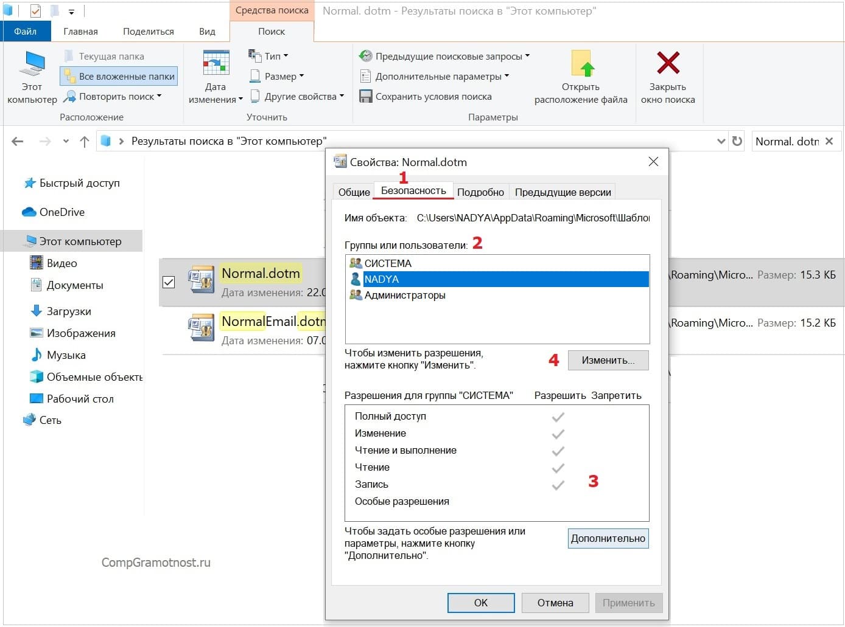Expand the Size filter dropdown

(277, 77)
